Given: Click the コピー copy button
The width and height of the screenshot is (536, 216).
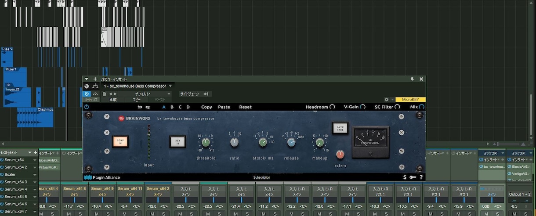Looking at the screenshot, I should 137,100.
